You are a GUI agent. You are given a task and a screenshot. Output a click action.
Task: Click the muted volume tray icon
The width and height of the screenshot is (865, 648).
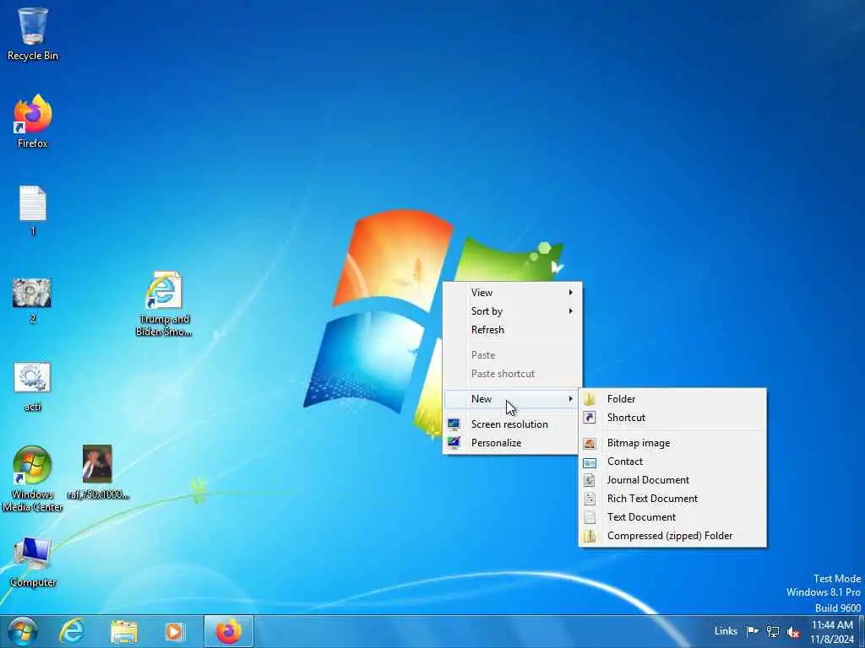pyautogui.click(x=793, y=631)
